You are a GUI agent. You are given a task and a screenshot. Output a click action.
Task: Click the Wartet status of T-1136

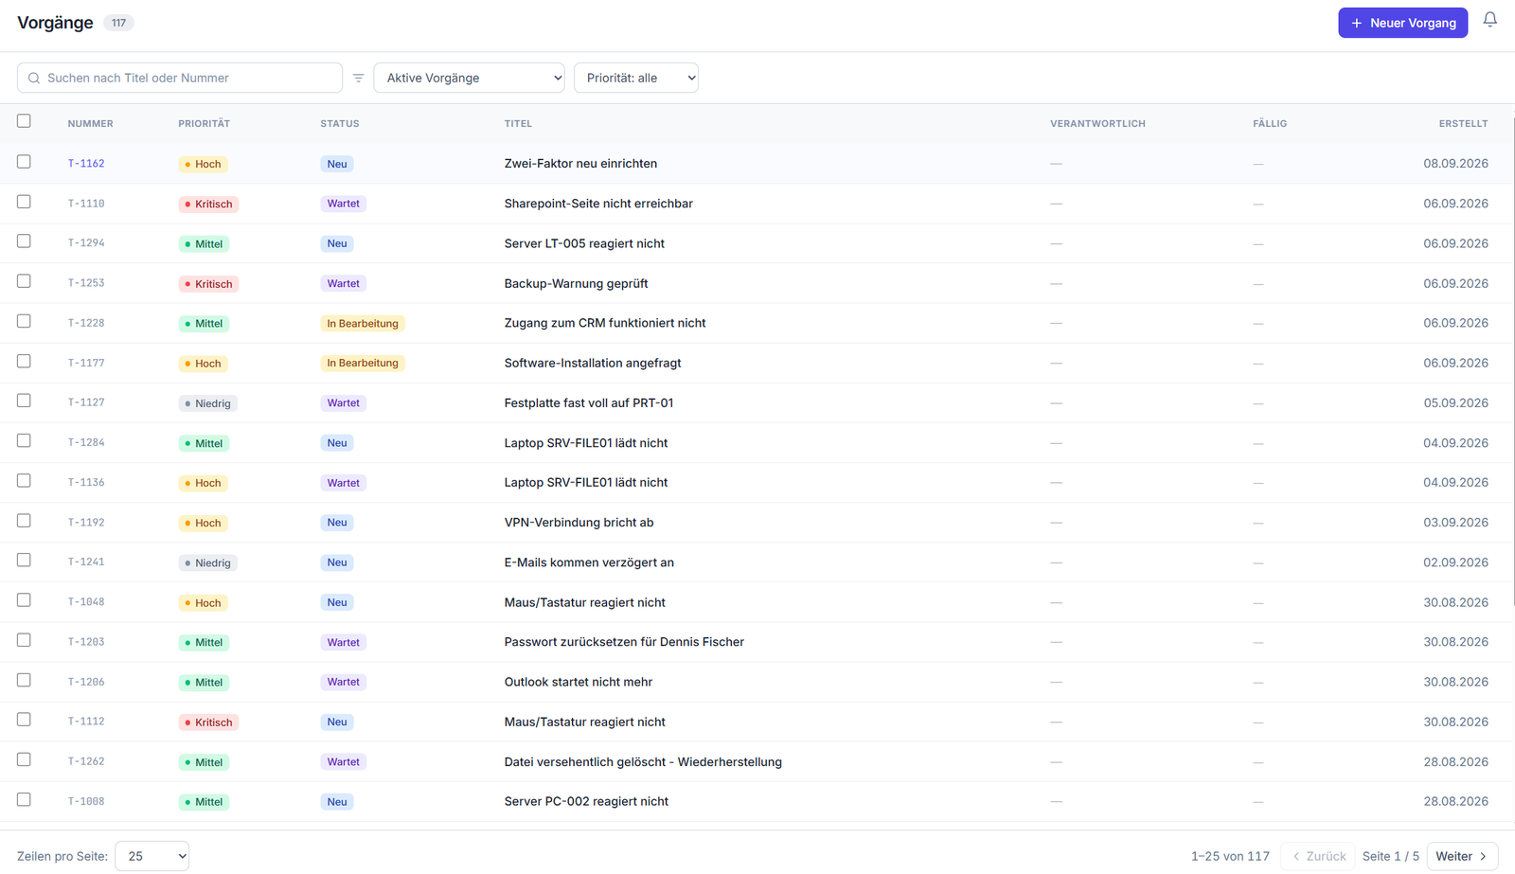coord(343,483)
